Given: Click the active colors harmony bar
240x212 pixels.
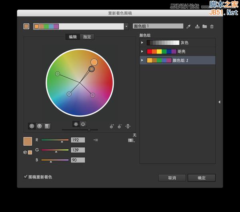Looking at the screenshot, I should pyautogui.click(x=78, y=26).
